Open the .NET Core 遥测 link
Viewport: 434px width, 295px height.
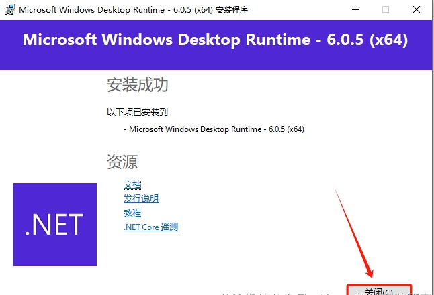pos(150,227)
